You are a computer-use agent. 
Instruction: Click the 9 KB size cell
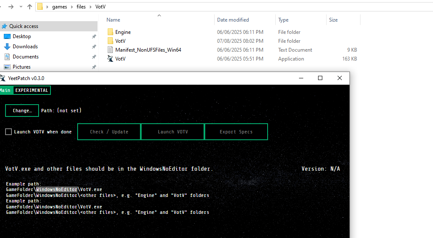point(352,50)
